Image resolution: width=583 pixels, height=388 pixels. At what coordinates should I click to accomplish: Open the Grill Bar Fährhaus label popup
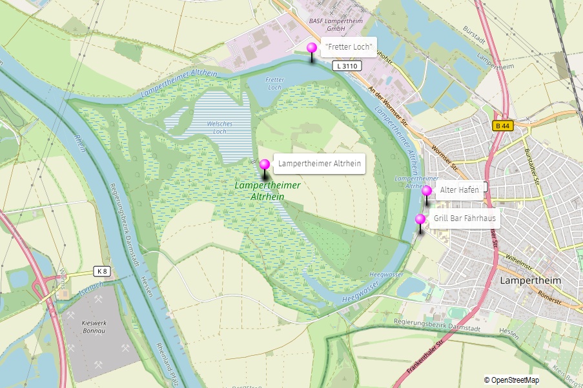point(464,218)
